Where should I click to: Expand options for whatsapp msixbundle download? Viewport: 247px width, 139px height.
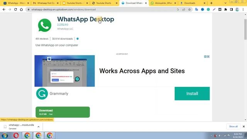tap(39, 127)
